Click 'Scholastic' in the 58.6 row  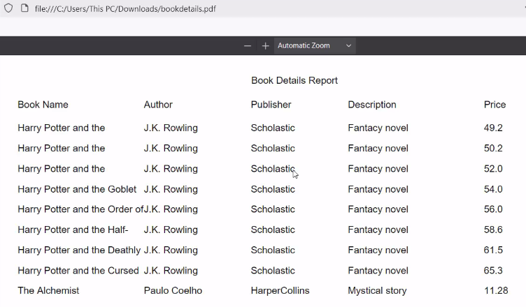click(x=273, y=230)
